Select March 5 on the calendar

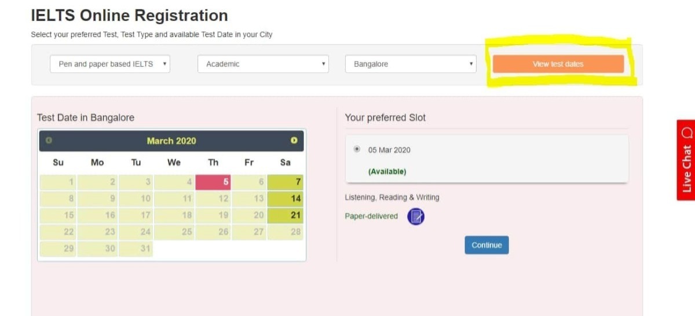(x=214, y=182)
